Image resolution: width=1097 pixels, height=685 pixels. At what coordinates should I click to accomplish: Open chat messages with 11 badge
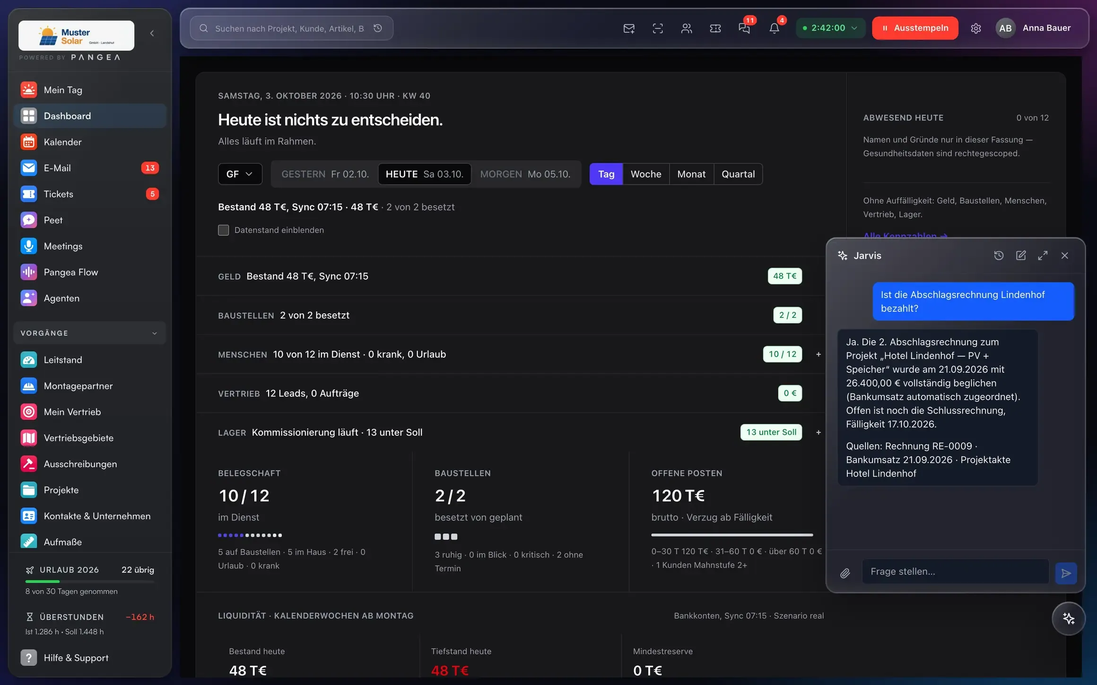coord(744,28)
